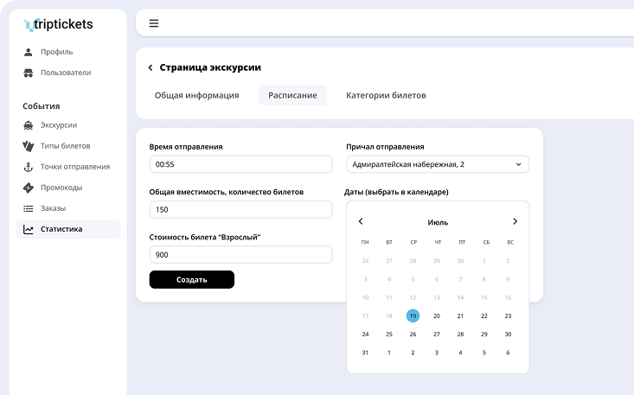Select Точки отправления anchor item
This screenshot has height=395, width=634.
[74, 167]
